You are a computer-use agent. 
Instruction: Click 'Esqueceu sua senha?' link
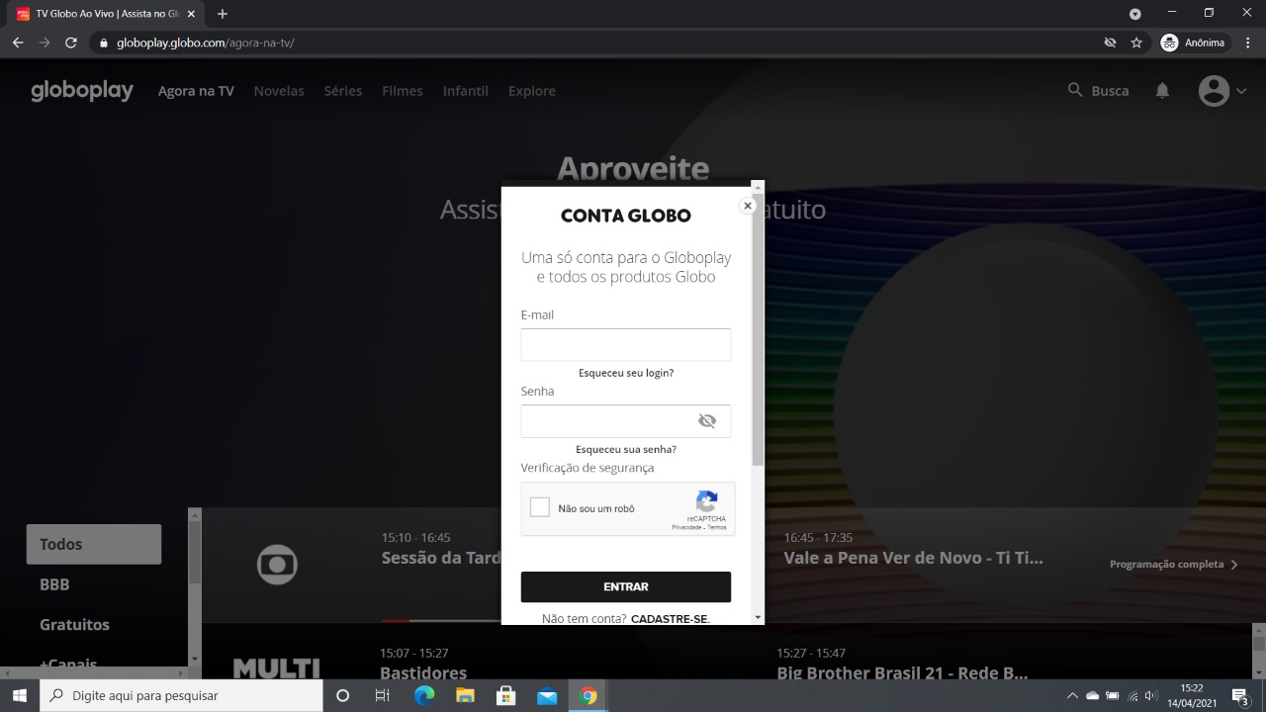626,449
